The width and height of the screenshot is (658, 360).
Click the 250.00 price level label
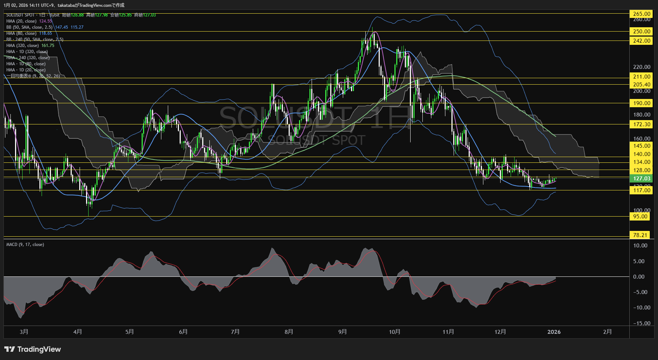pos(641,32)
